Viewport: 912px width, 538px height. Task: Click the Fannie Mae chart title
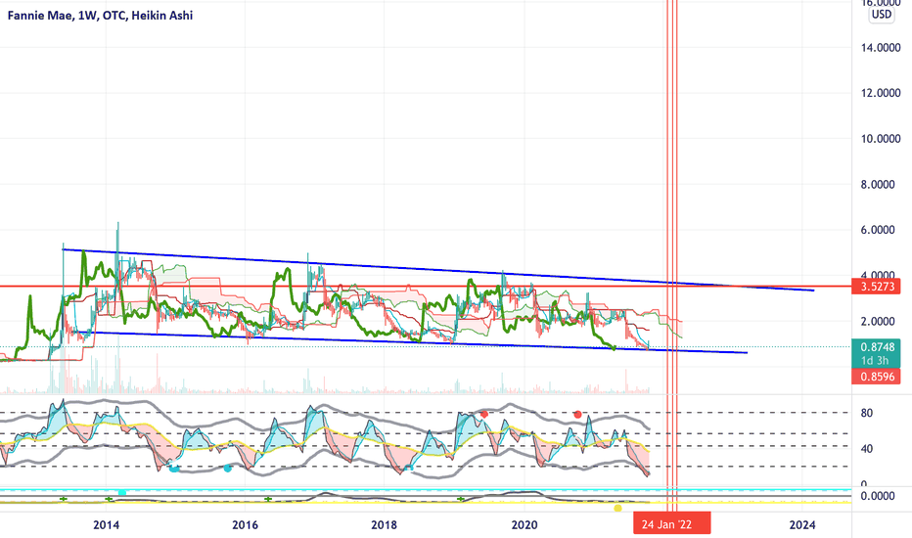[x=100, y=16]
